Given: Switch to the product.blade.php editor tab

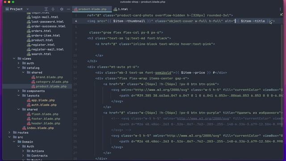Looking at the screenshot, I should click(93, 9).
